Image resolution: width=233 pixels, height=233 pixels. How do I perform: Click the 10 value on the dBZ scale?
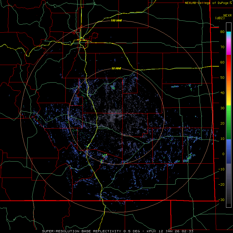tap(222, 139)
